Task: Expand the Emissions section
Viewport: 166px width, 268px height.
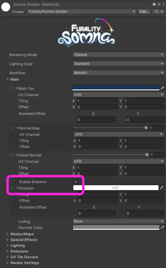Action: tap(8, 251)
